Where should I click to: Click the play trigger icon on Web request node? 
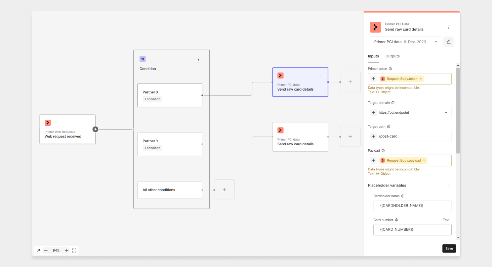[x=95, y=129]
